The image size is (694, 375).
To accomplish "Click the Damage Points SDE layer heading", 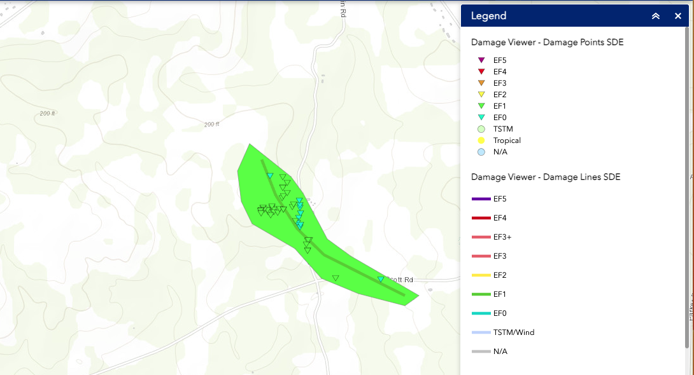I will pos(547,43).
